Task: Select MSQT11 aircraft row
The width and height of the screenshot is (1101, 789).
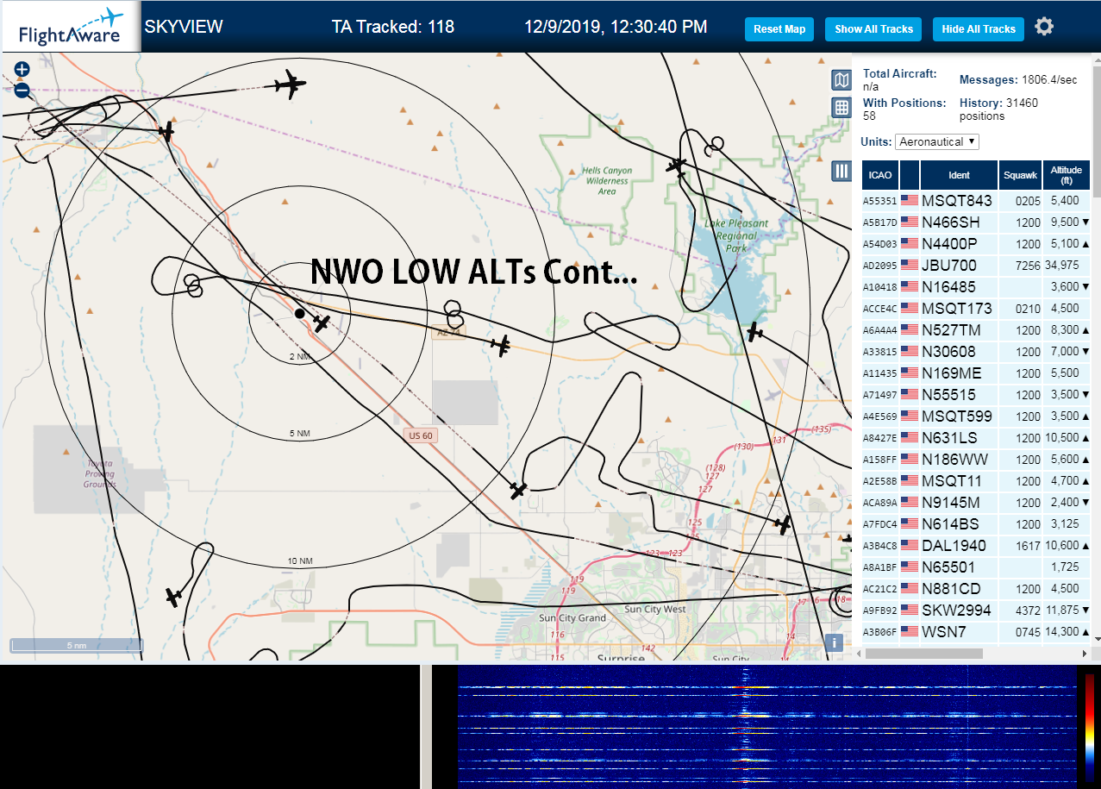Action: click(976, 480)
